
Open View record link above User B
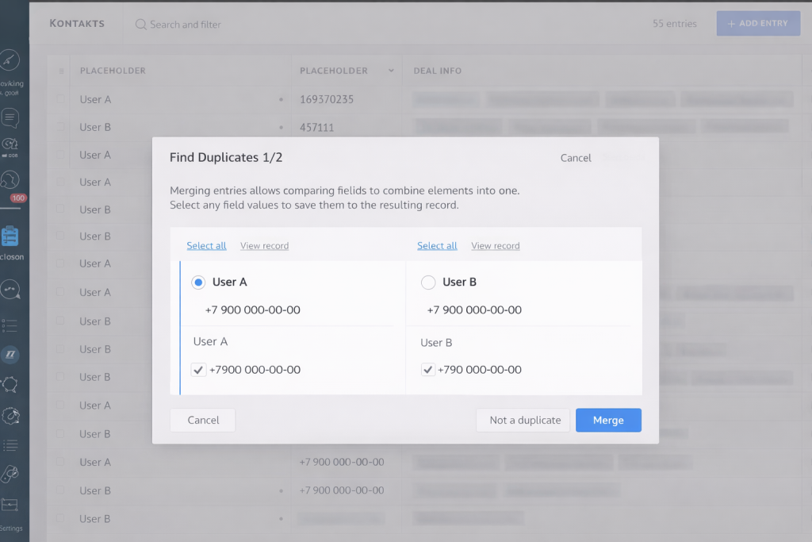(495, 246)
